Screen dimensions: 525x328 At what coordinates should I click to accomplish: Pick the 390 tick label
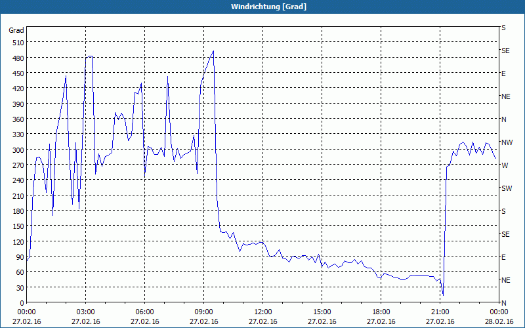18,104
